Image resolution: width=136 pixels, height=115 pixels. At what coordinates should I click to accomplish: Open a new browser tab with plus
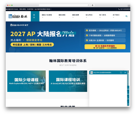129,6
